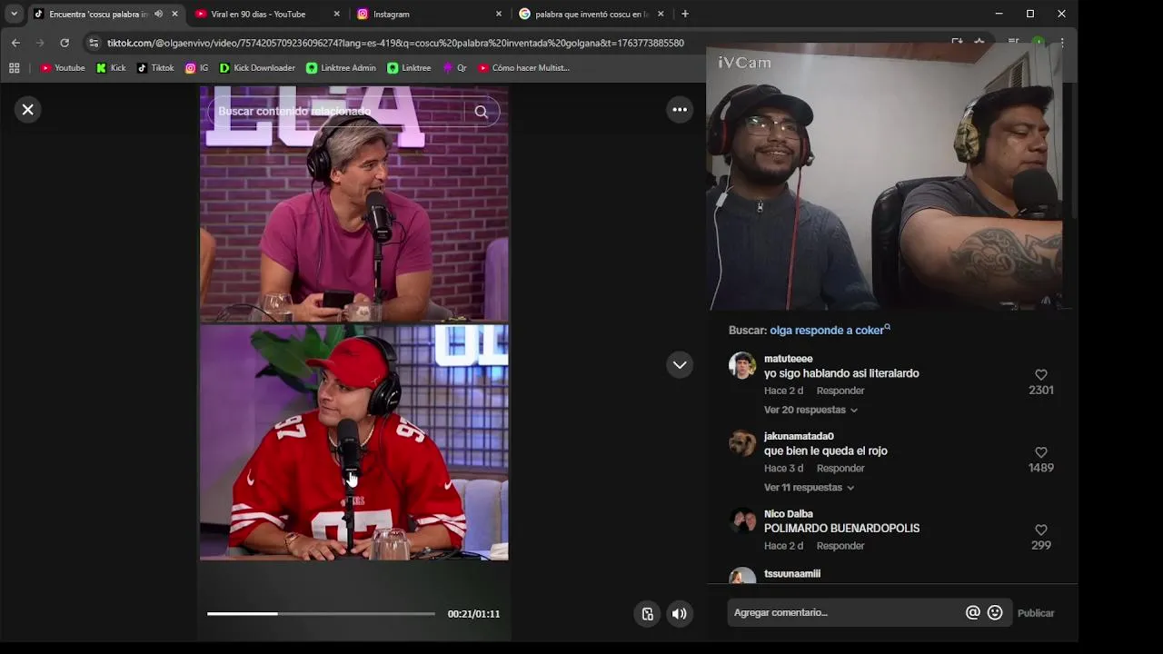Open the three-dots more options menu

point(680,110)
